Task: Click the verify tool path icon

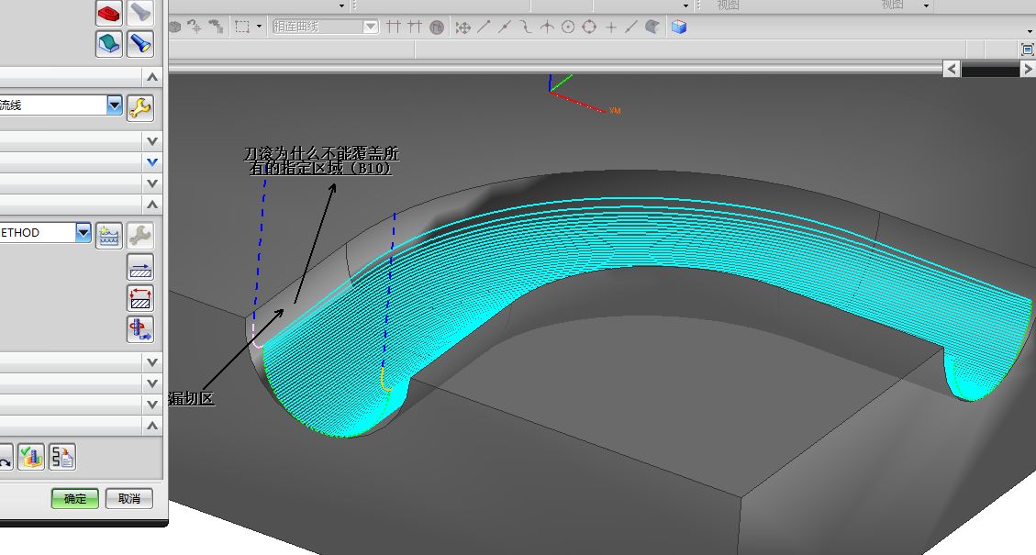Action: click(32, 457)
